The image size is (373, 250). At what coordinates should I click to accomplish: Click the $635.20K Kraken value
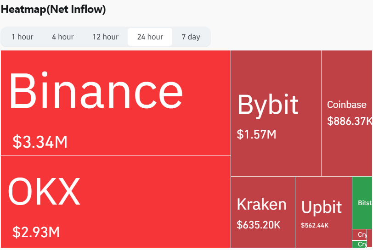(x=258, y=225)
